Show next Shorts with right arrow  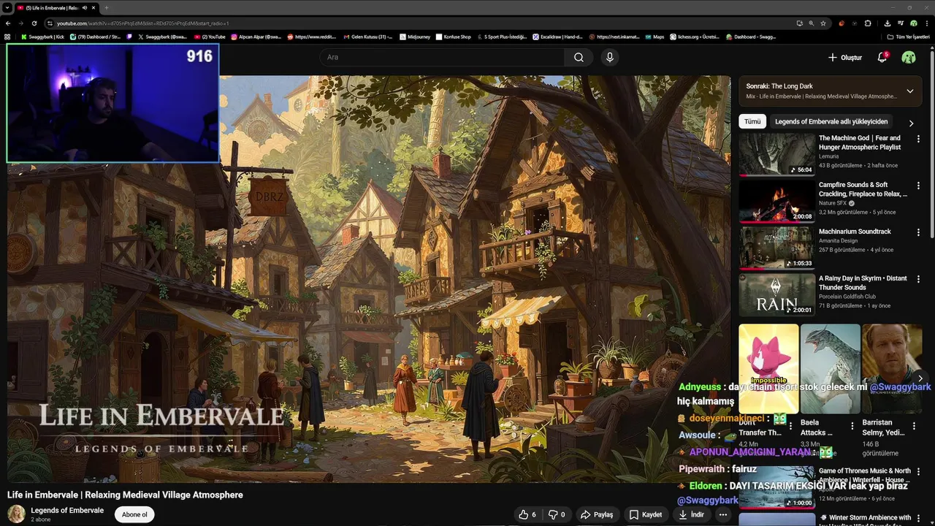tap(920, 378)
